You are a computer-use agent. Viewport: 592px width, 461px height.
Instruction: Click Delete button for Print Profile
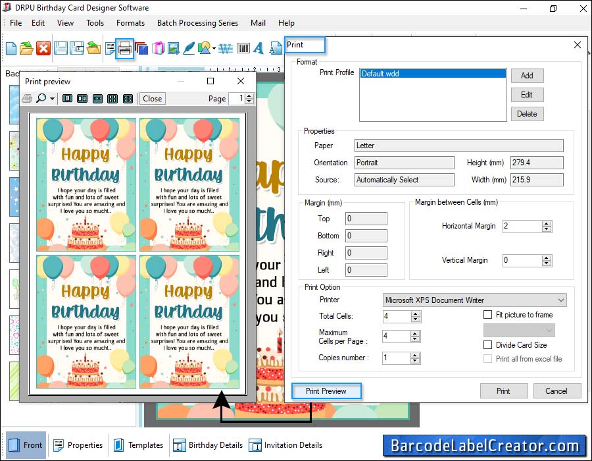point(527,114)
